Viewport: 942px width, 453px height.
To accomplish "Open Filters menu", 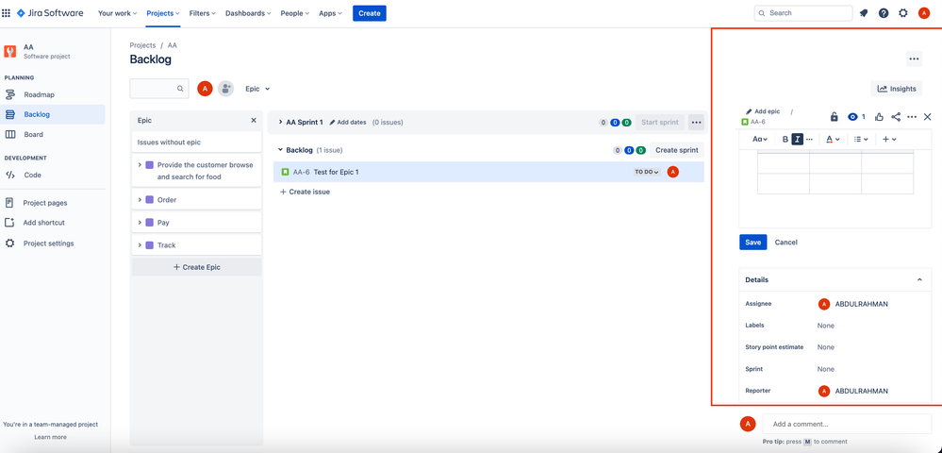I will pyautogui.click(x=203, y=13).
